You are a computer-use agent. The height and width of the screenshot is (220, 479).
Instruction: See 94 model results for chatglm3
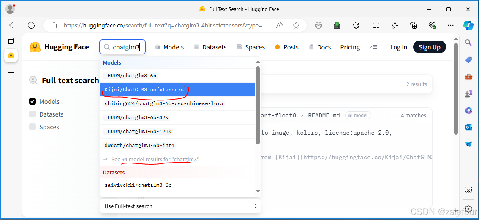click(x=177, y=159)
